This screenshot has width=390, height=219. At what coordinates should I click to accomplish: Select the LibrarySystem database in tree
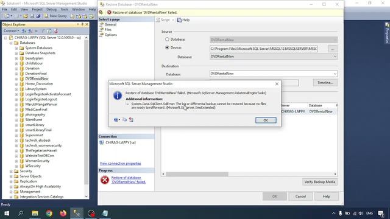pyautogui.click(x=35, y=89)
